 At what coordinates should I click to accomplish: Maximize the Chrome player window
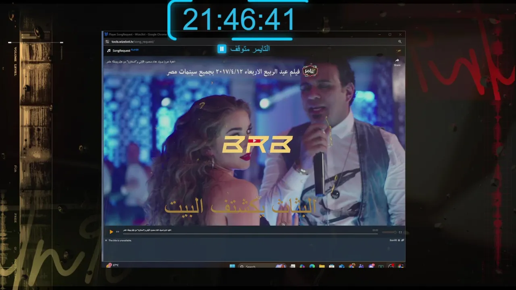coord(390,35)
